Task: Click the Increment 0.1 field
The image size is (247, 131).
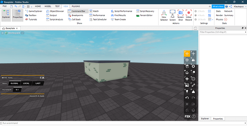Action: 17,90
